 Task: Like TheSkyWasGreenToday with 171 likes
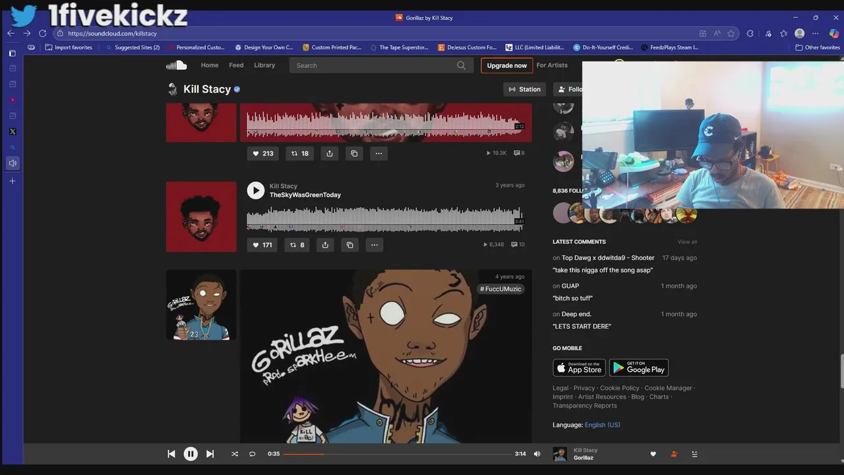click(x=262, y=245)
